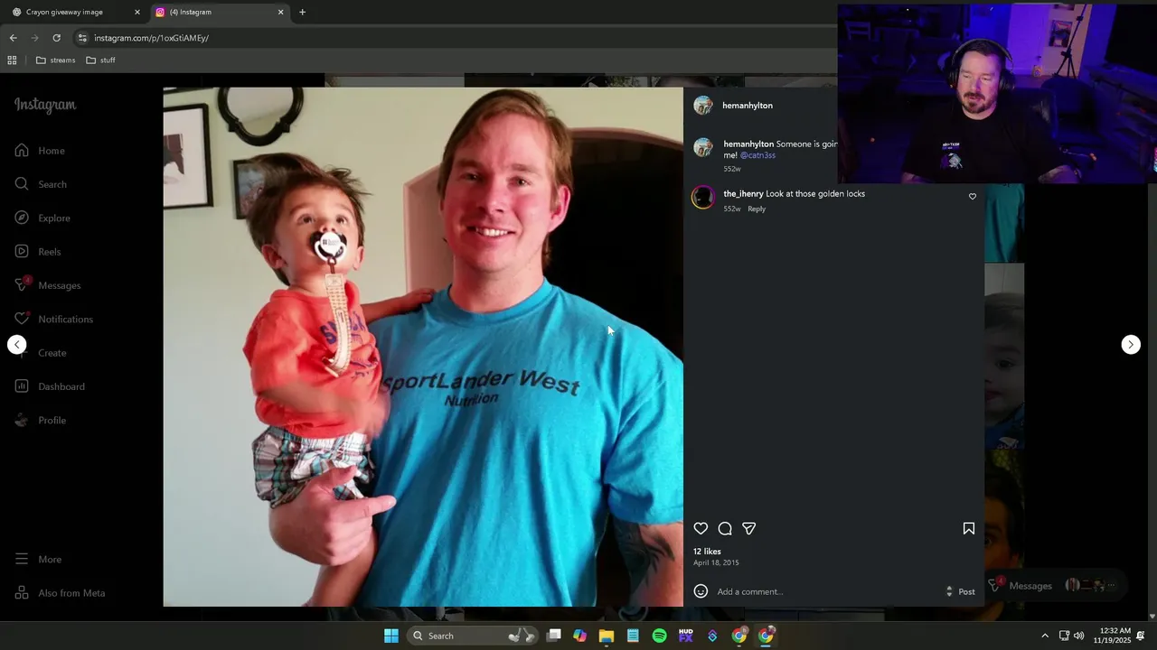Open Task View on the taskbar
The width and height of the screenshot is (1157, 650).
pyautogui.click(x=554, y=636)
